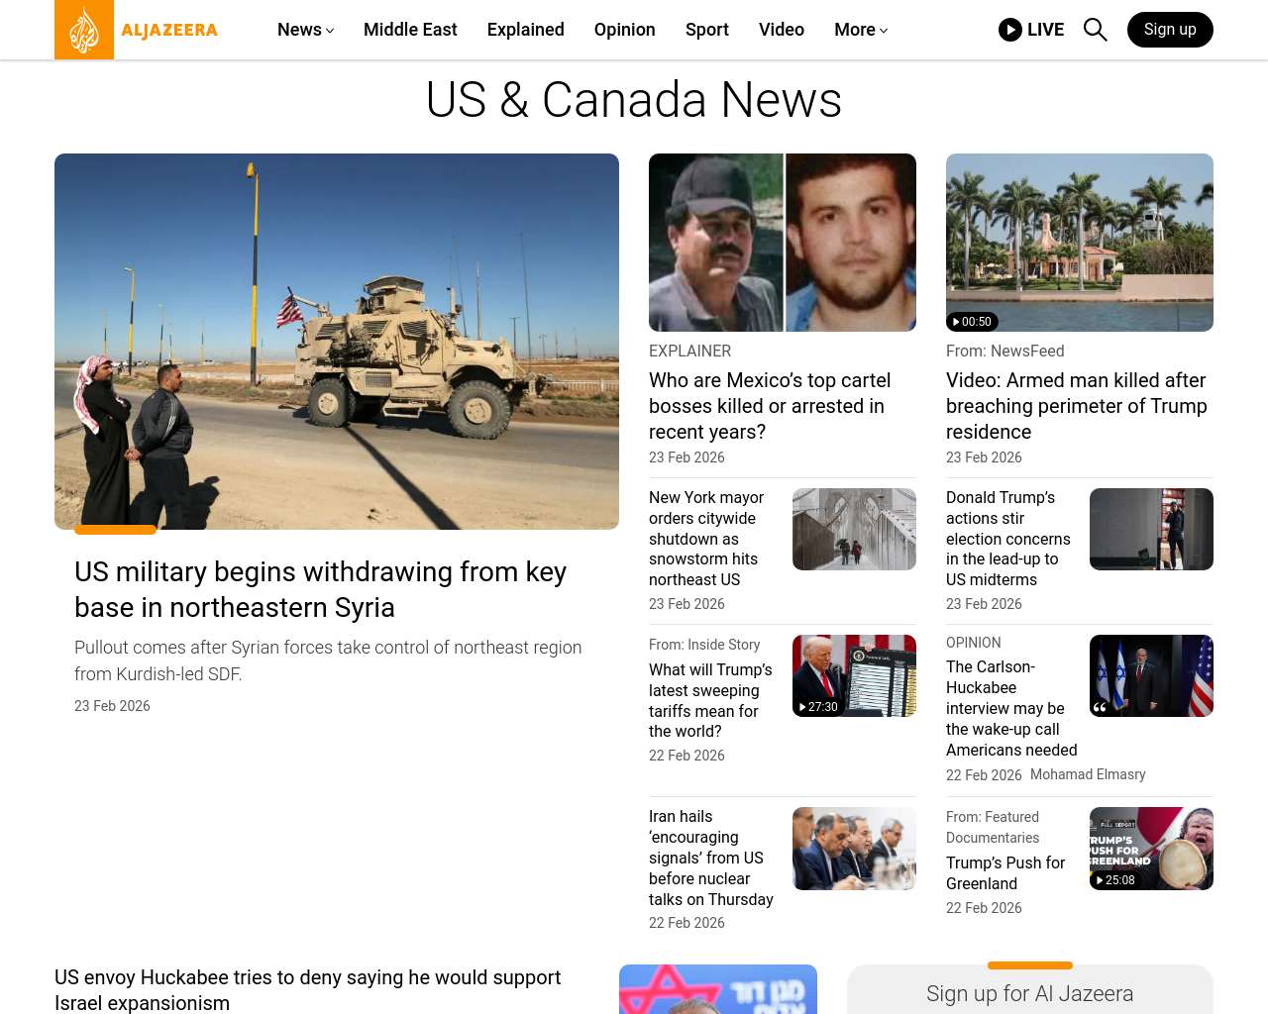View the New York snowstorm thumbnail
The width and height of the screenshot is (1268, 1014).
[854, 529]
